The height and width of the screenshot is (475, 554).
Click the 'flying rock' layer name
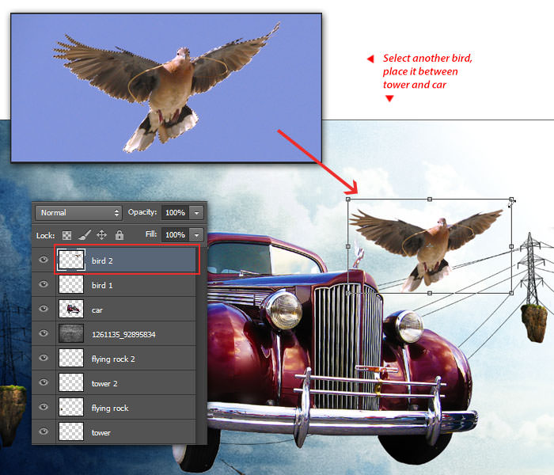(x=110, y=408)
